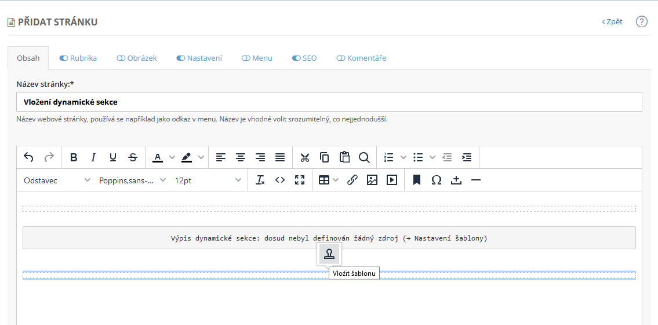Toggle the SEO tab switch
658x325 pixels.
[x=296, y=58]
